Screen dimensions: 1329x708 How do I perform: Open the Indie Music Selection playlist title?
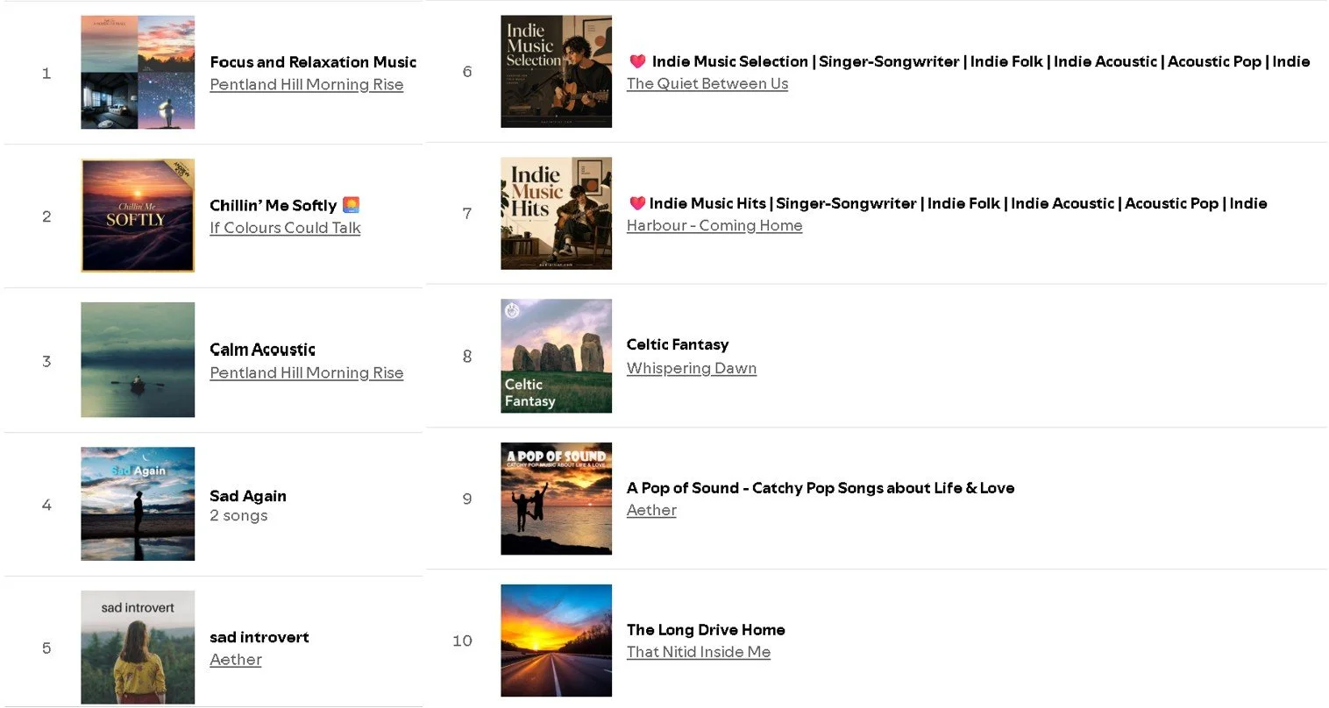coord(981,61)
